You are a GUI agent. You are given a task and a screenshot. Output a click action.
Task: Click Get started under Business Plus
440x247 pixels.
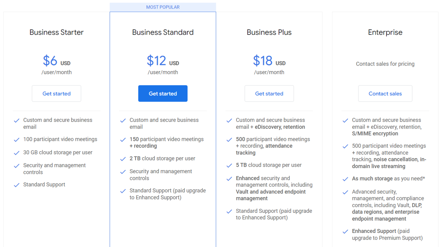(x=269, y=94)
